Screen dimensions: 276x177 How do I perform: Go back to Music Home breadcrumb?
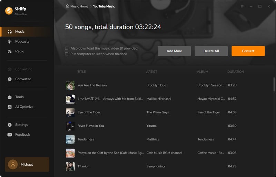pos(79,6)
